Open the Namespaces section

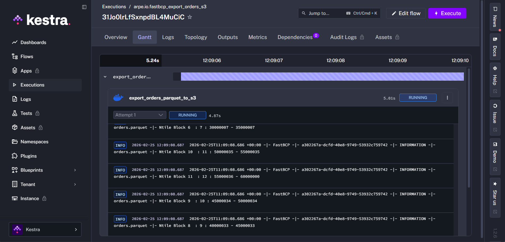(34, 141)
